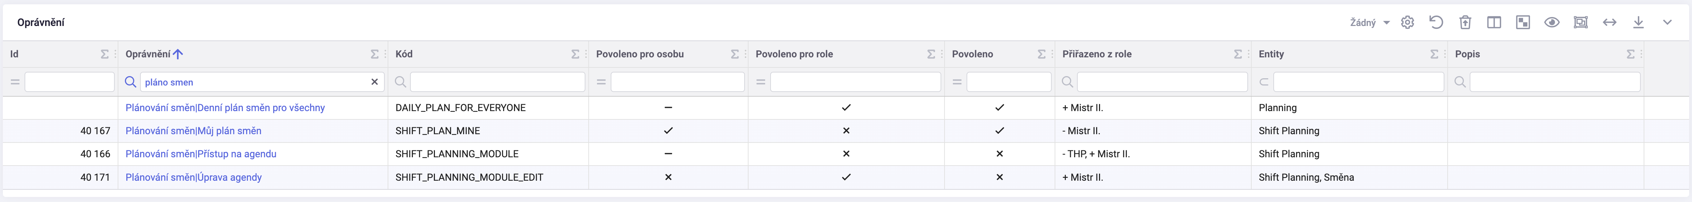Click the two-column layout icon

point(1493,22)
